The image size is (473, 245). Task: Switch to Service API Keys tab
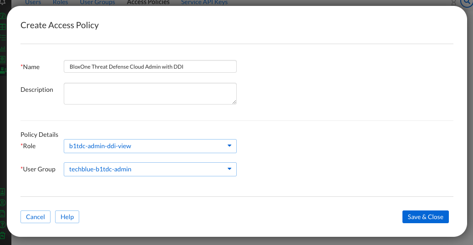[204, 3]
